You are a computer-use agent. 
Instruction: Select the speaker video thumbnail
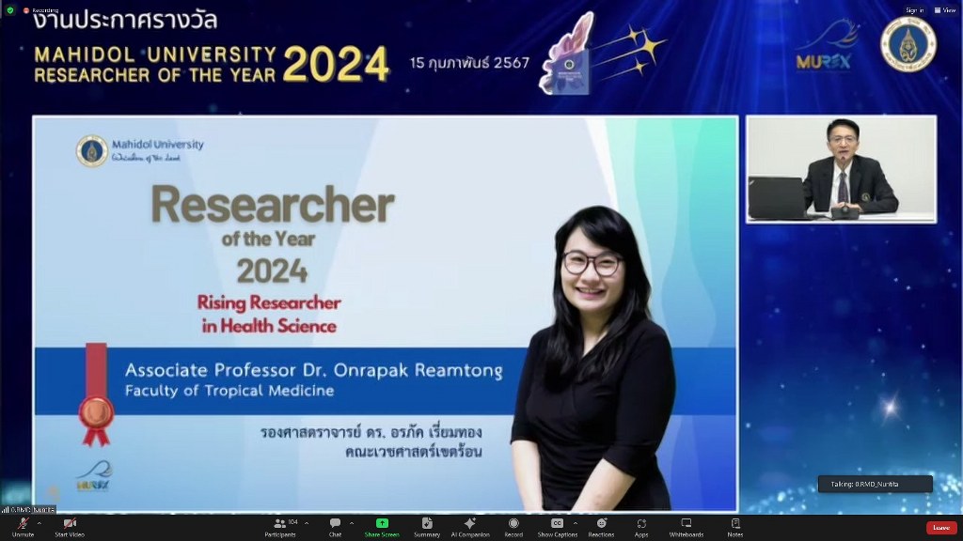coord(842,169)
